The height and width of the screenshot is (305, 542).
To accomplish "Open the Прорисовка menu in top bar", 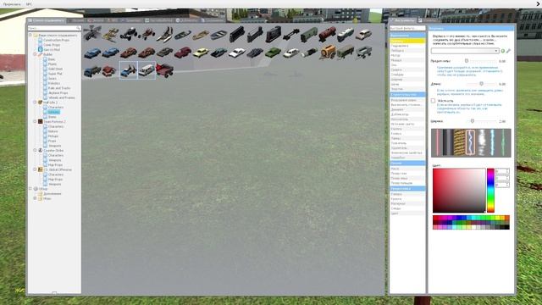I will (x=12, y=4).
